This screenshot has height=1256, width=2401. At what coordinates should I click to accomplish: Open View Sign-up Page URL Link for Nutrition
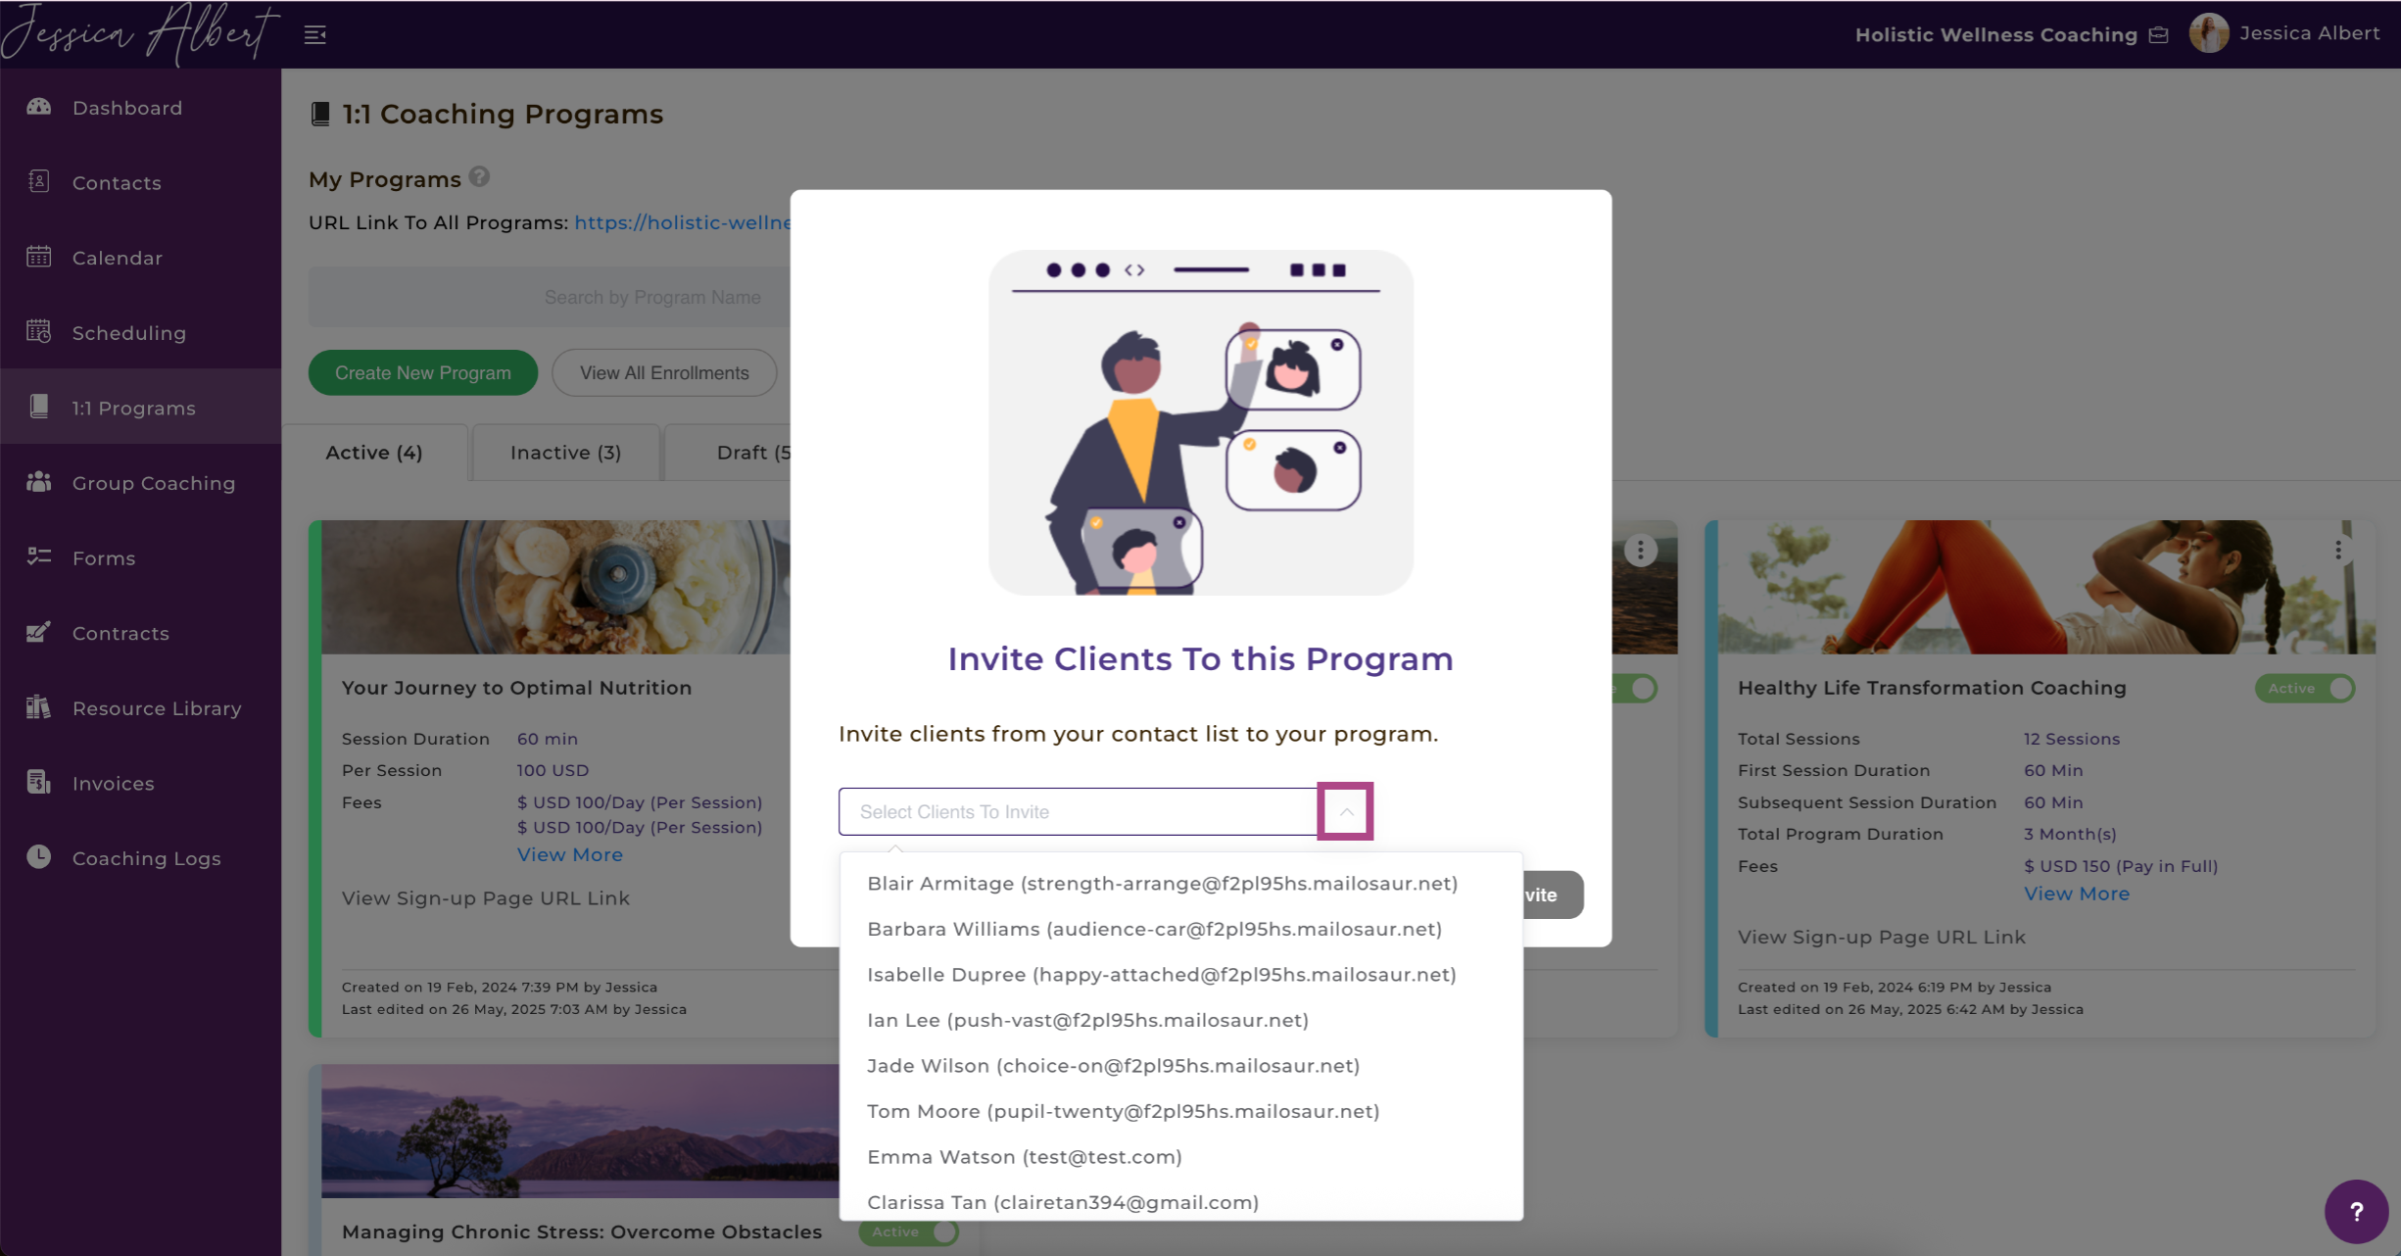coord(486,898)
